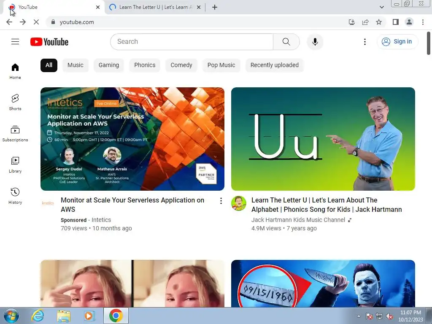This screenshot has width=432, height=324.
Task: Open YouTube settings three-dot menu
Action: pos(365,42)
